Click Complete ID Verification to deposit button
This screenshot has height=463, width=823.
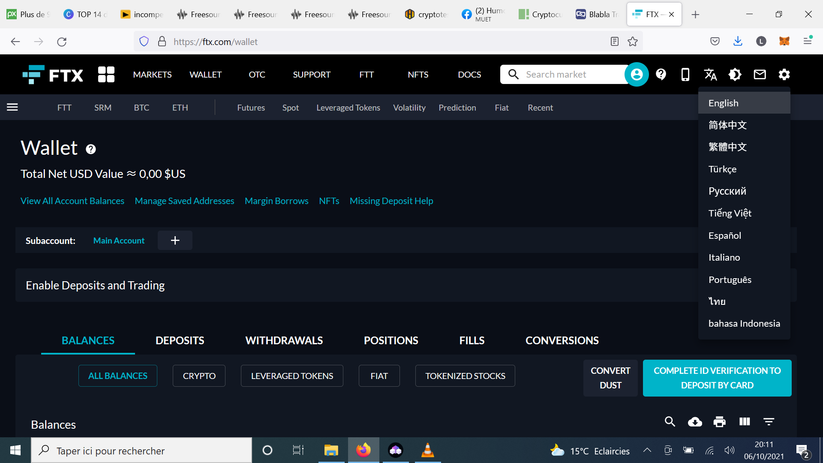(x=717, y=378)
